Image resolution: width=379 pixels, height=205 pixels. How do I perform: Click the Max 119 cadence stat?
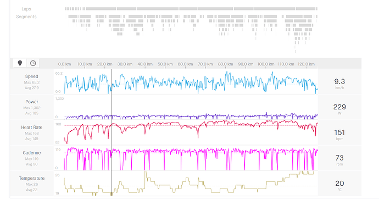coord(32,159)
